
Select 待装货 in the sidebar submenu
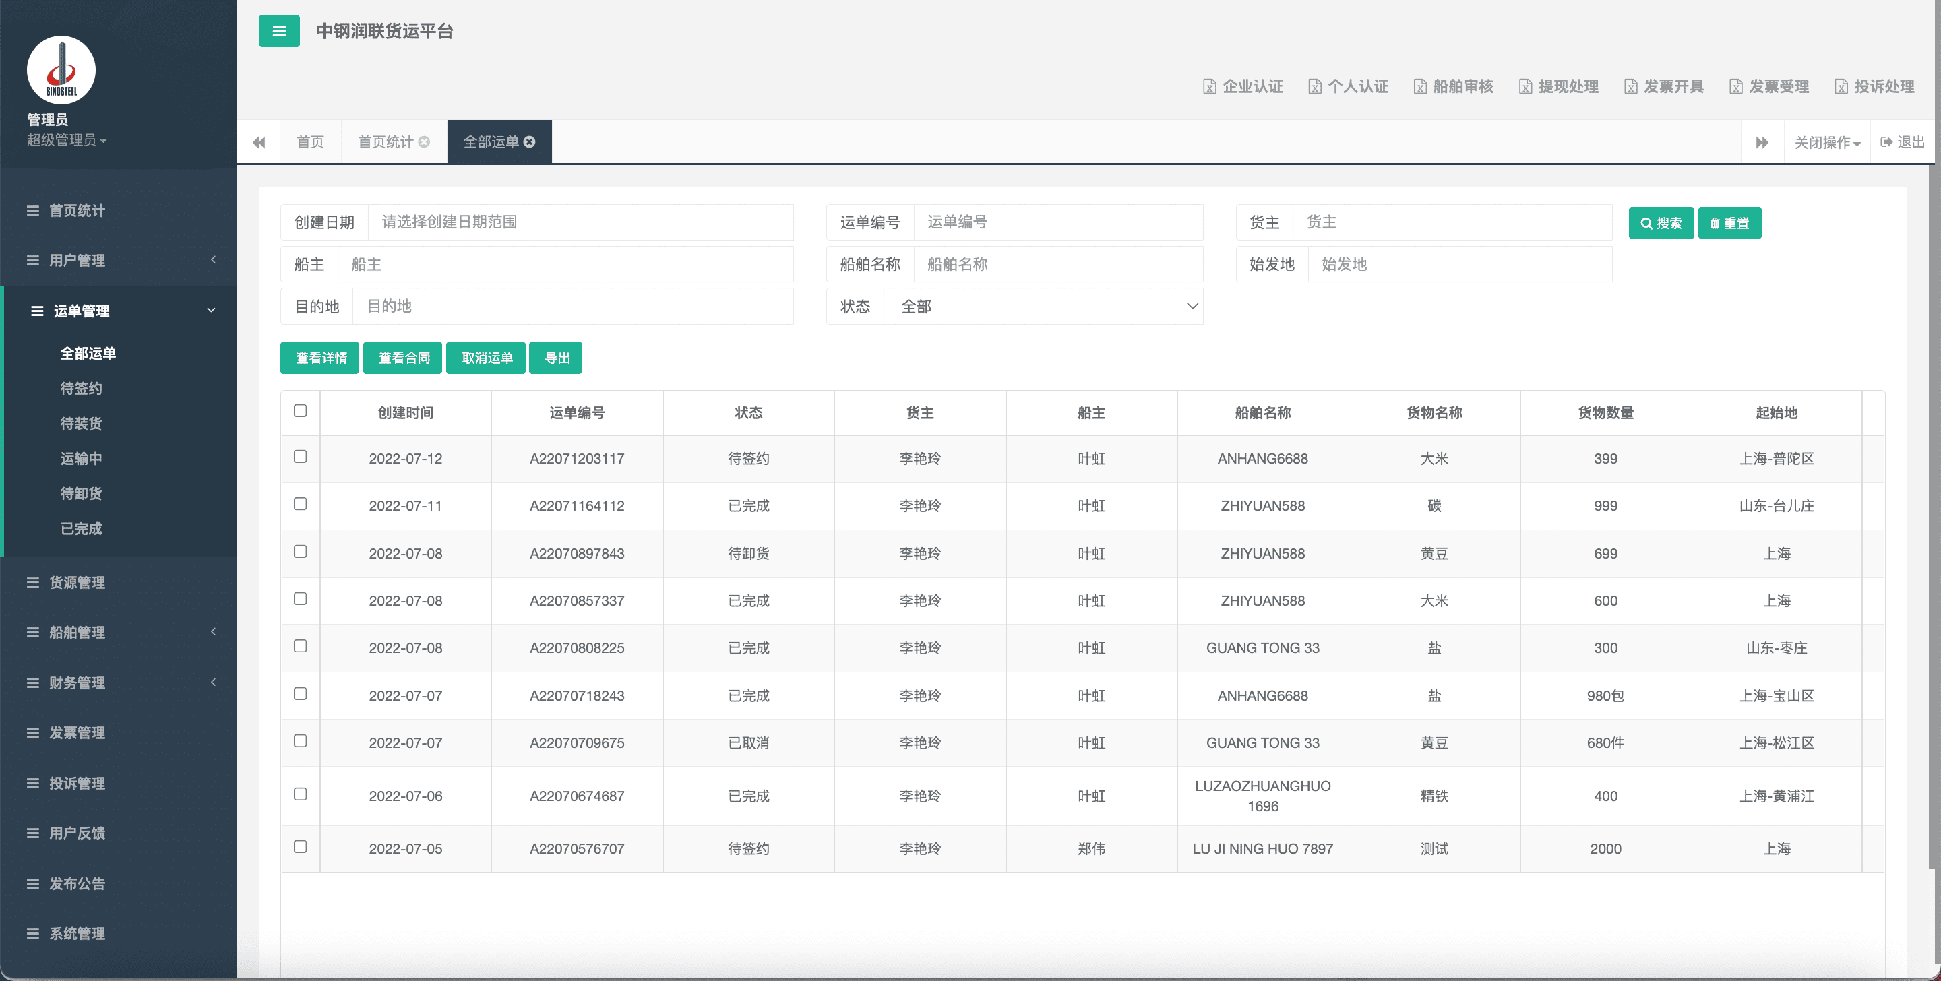click(82, 423)
